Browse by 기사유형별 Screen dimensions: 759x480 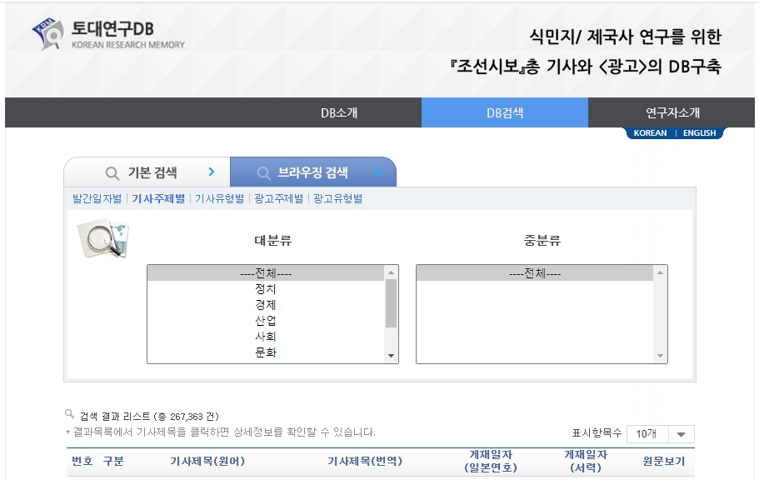pos(219,199)
